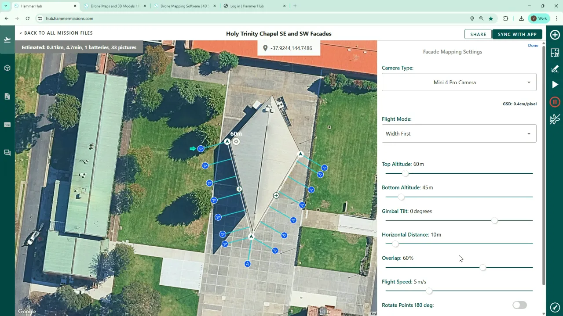563x316 pixels.
Task: Switch to Drone Mapping Software tab
Action: click(x=184, y=6)
